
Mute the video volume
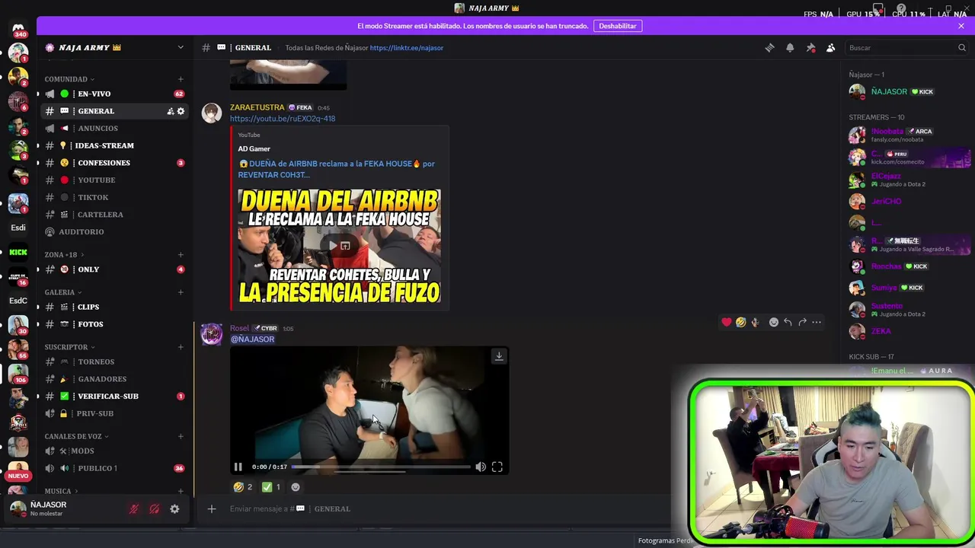point(481,467)
